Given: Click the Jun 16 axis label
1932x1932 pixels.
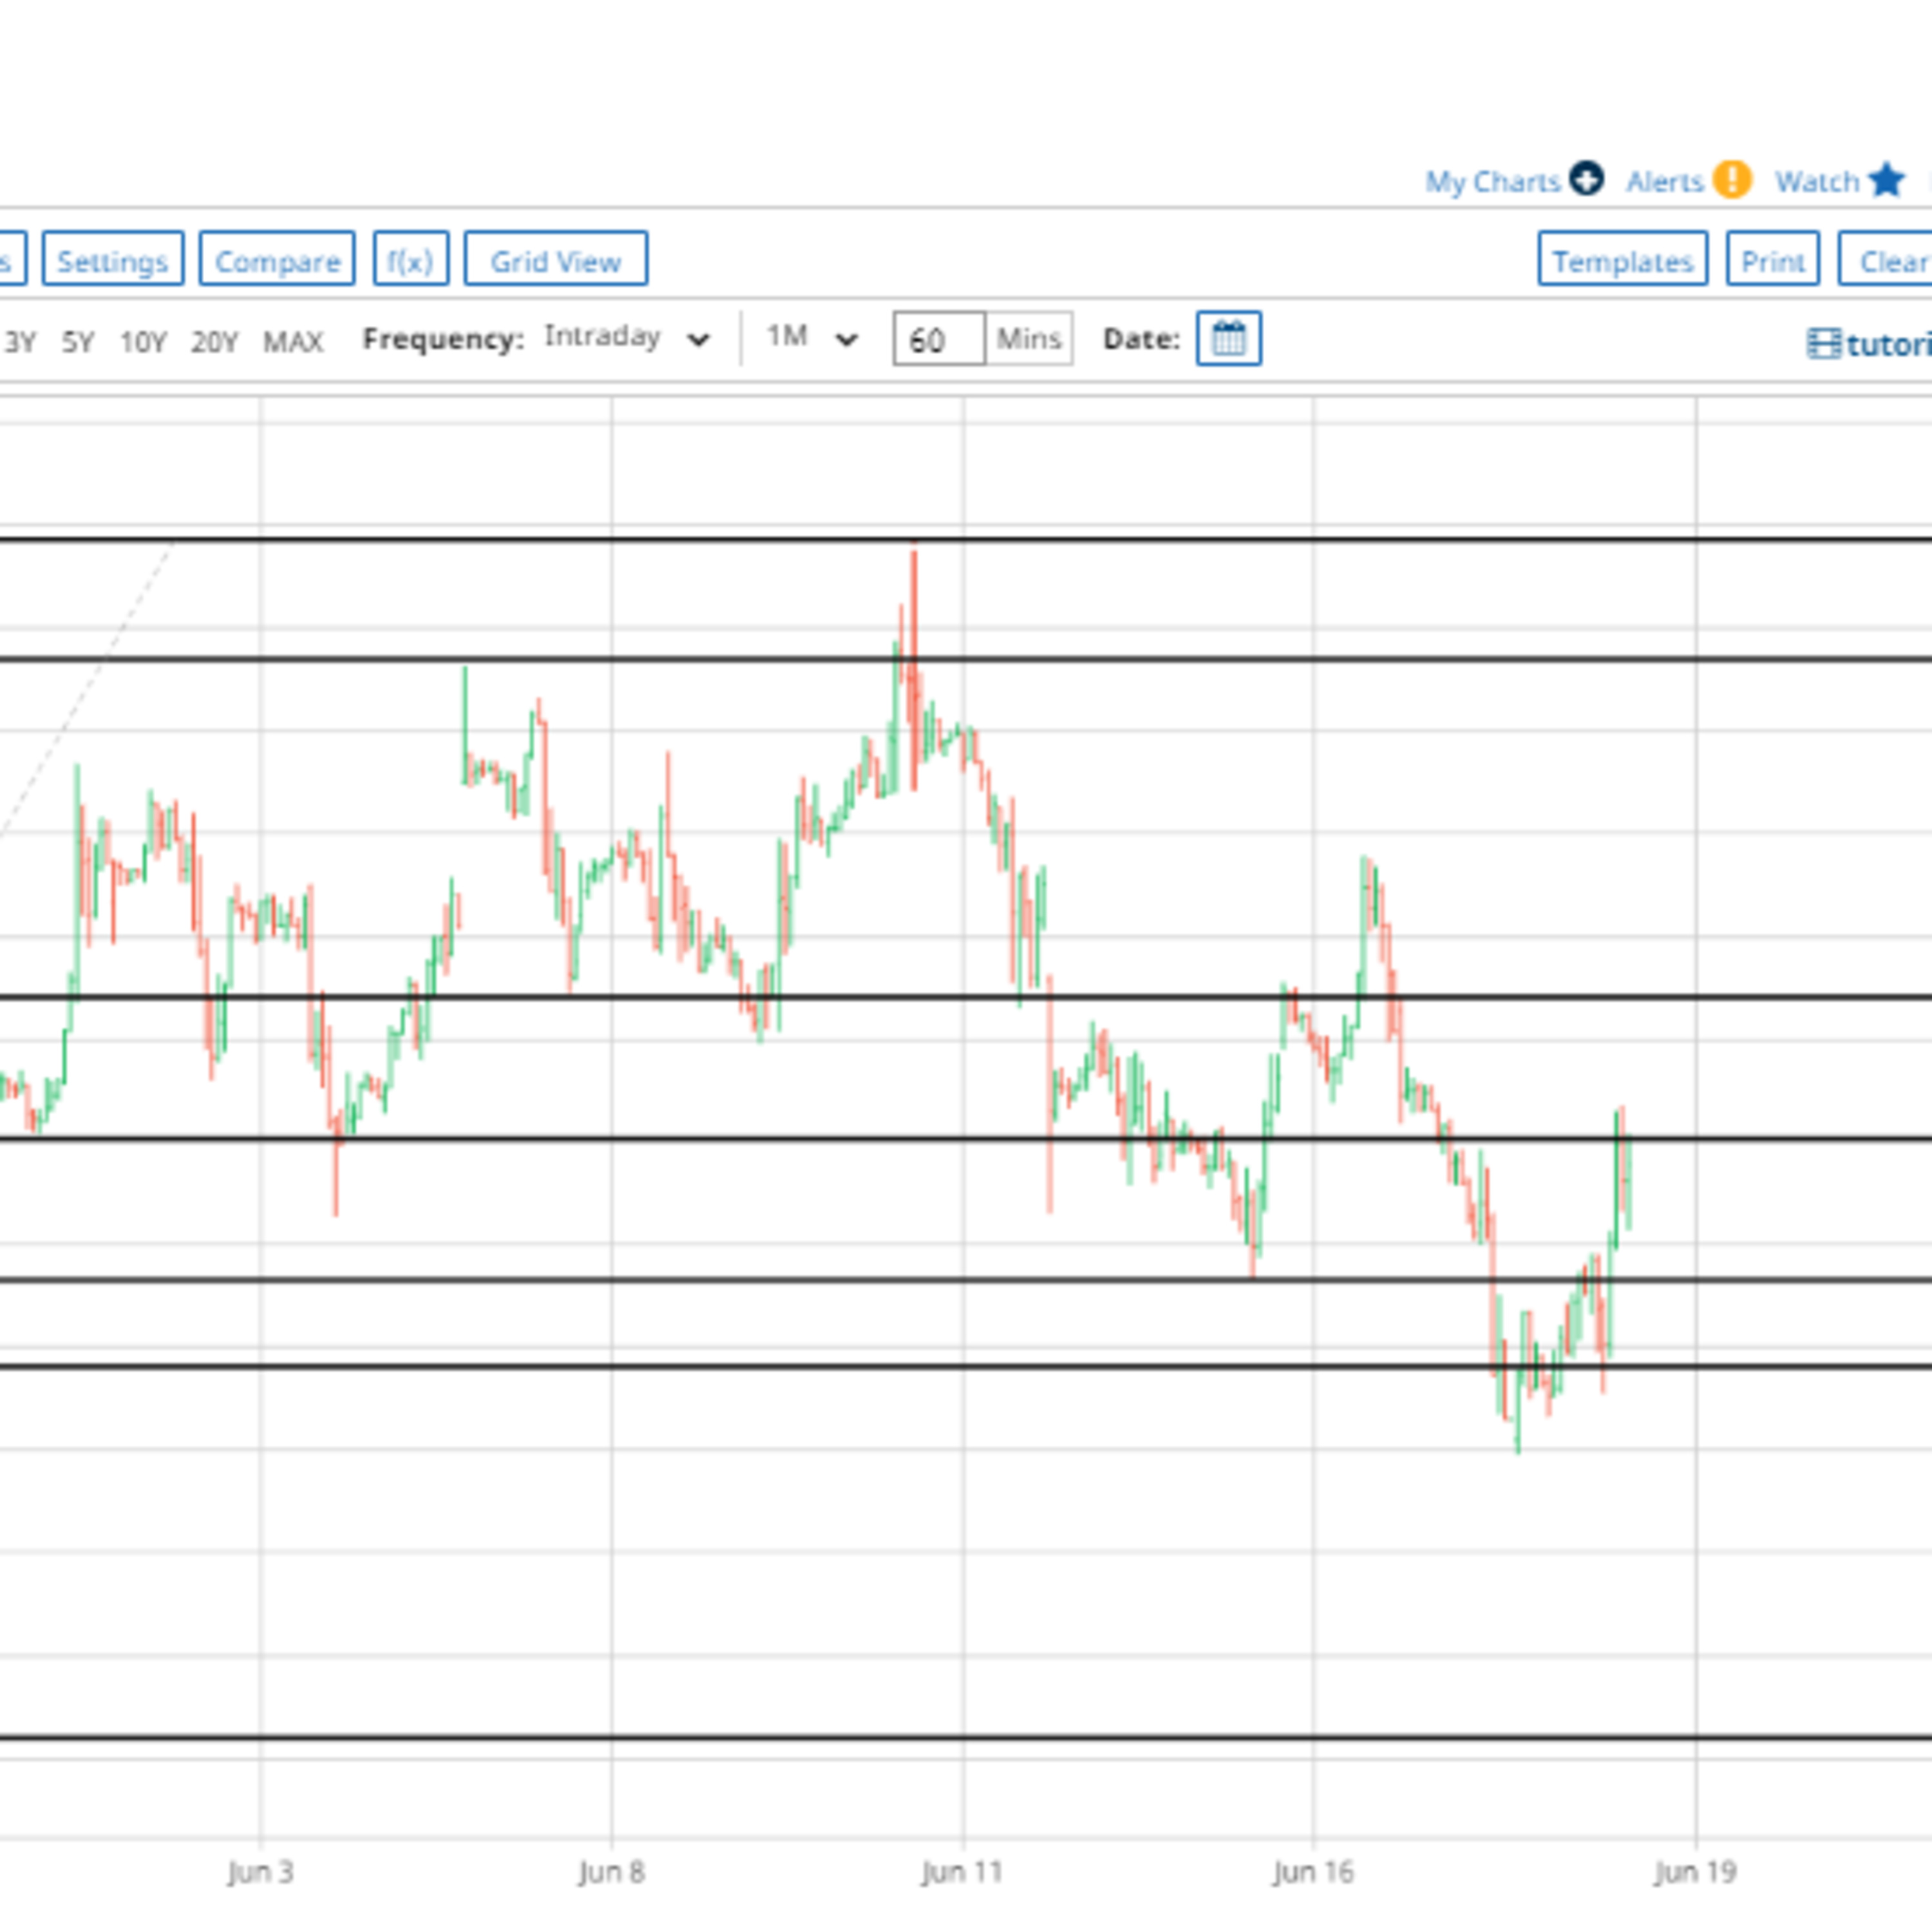Looking at the screenshot, I should [1313, 1872].
